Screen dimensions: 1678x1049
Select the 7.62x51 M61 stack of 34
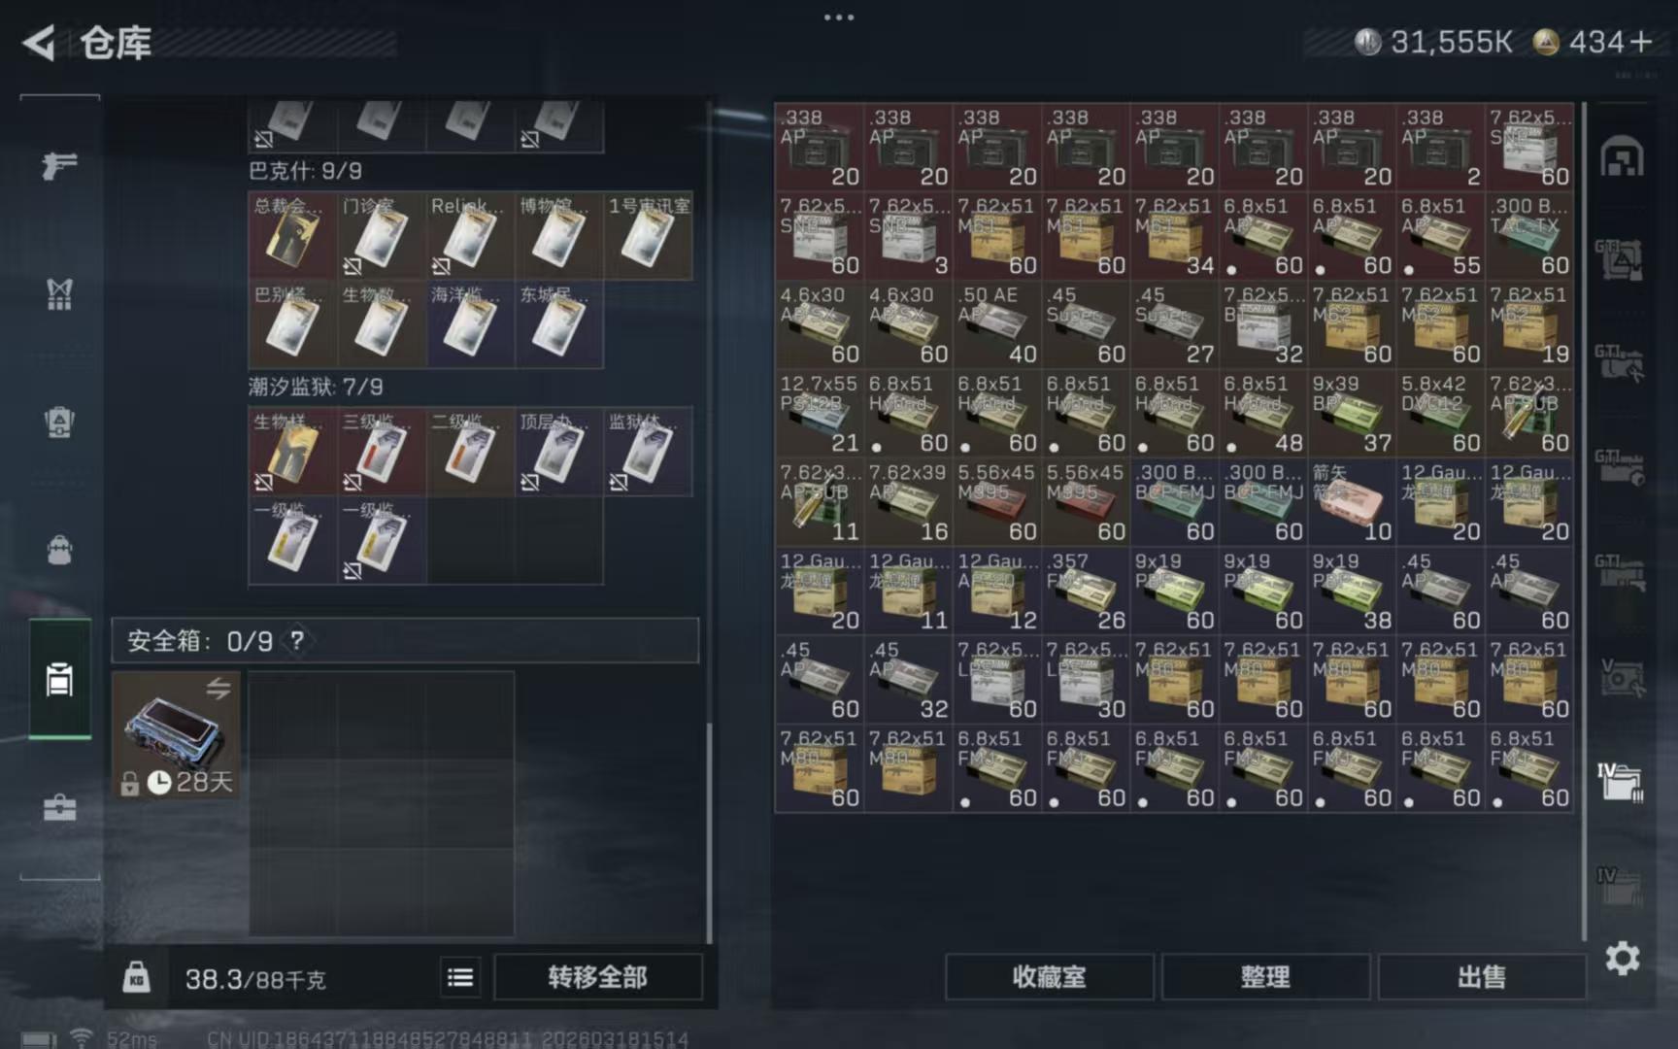tap(1174, 236)
